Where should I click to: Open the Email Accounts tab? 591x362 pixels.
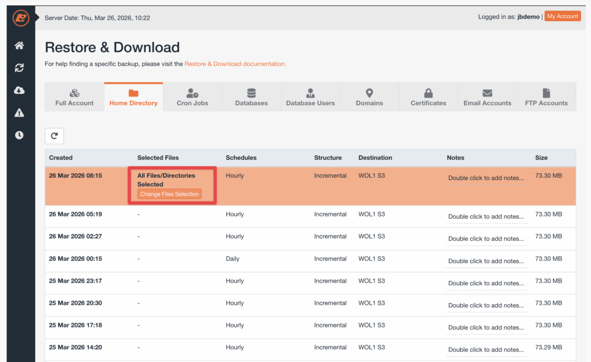487,97
